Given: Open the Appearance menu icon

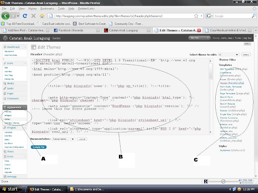Looking at the screenshot, I should (x=5, y=107).
